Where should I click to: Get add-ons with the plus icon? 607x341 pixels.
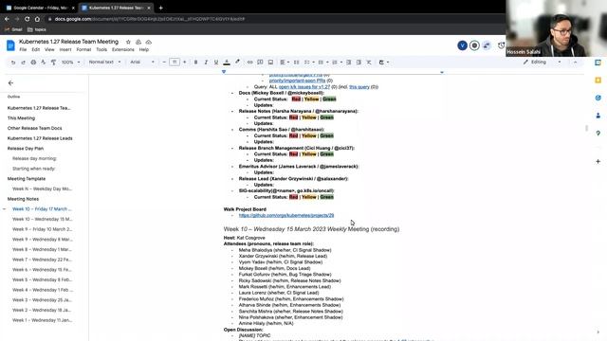tap(598, 161)
